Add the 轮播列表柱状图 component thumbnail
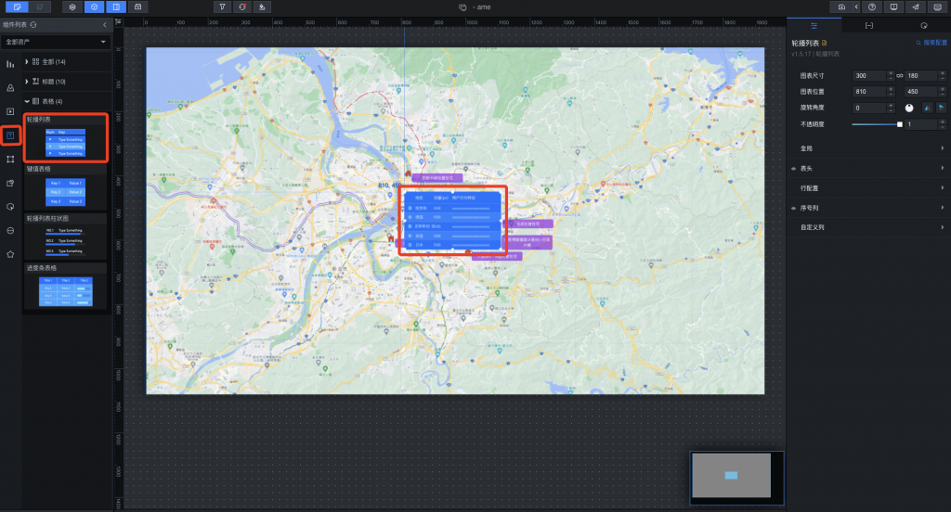Viewport: 951px width, 512px height. tap(66, 241)
